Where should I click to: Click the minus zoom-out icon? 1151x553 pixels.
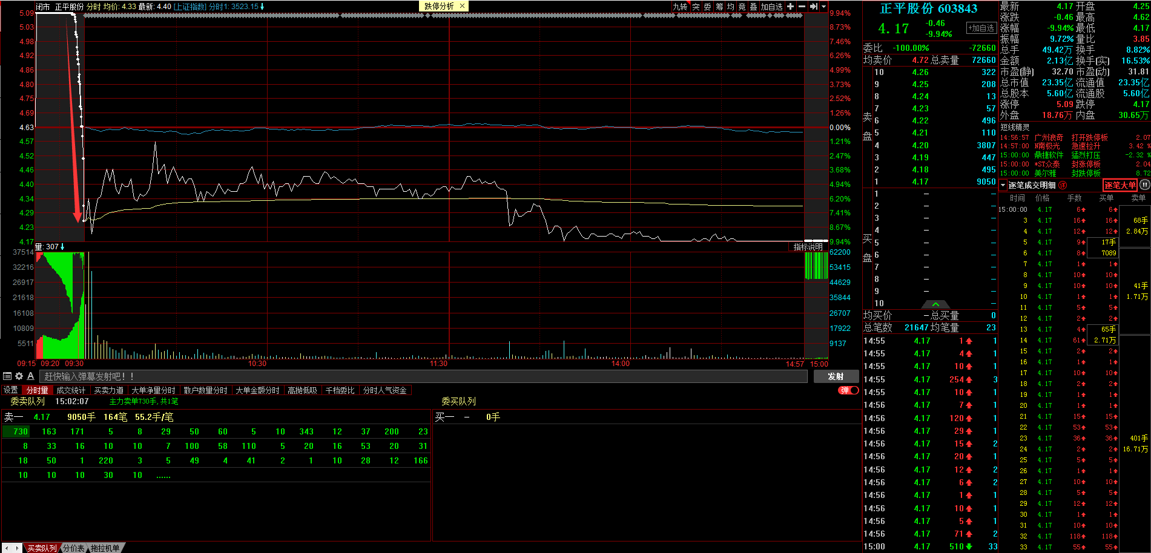[802, 7]
